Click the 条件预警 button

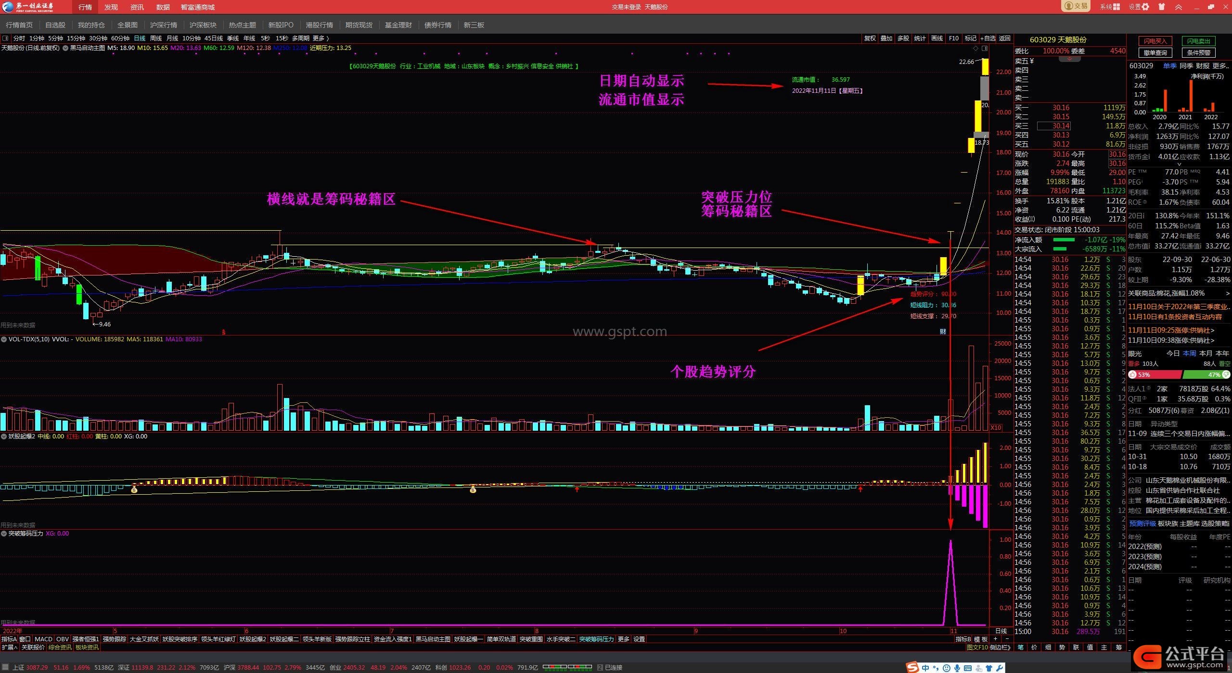(1198, 52)
